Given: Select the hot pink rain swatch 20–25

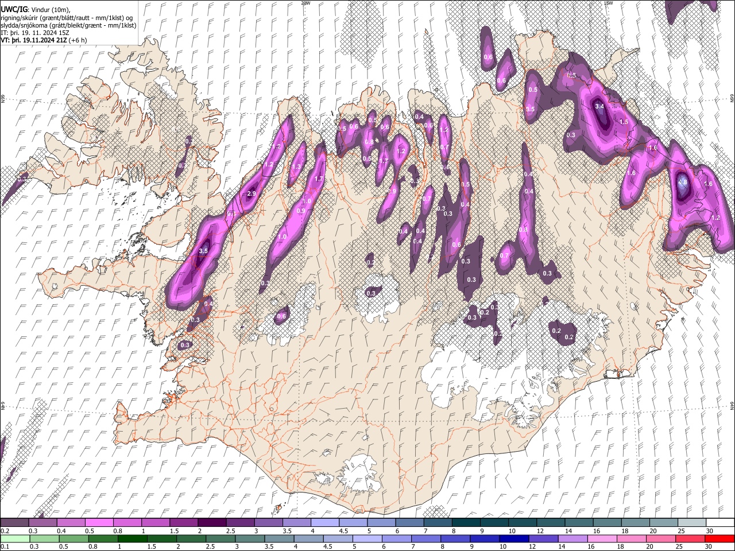Looking at the screenshot, I should coord(662,538).
